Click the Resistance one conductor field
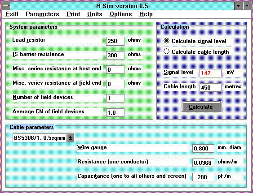This screenshot has width=253, height=193. [x=203, y=163]
